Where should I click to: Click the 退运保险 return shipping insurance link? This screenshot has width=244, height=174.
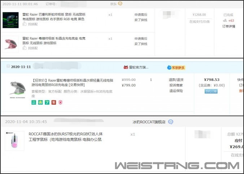tap(176, 91)
